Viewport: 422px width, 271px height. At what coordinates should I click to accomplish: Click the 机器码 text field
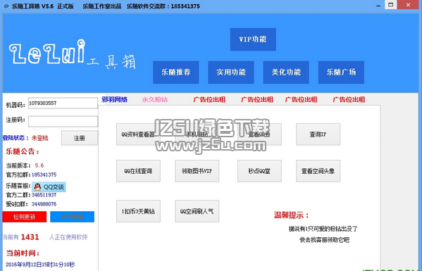[x=63, y=103]
